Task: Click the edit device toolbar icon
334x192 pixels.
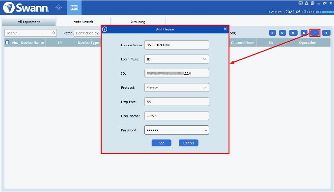Action: click(293, 33)
